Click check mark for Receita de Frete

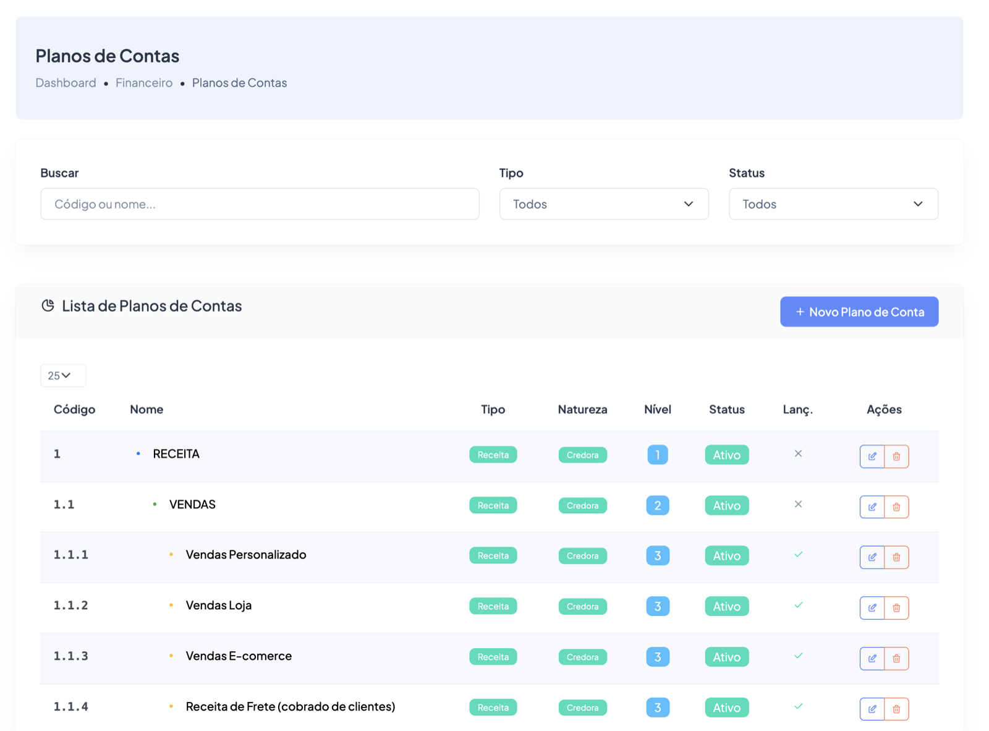[x=798, y=706]
